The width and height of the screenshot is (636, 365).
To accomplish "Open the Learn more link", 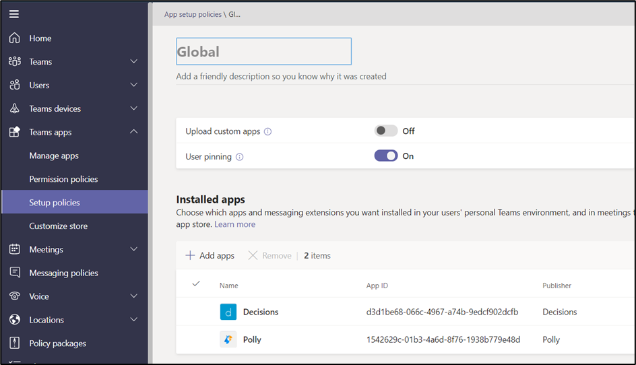I will click(235, 224).
